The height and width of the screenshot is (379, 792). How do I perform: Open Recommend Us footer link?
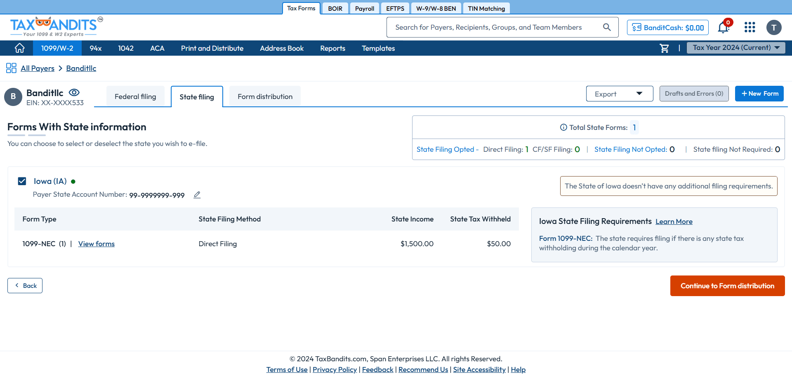tap(423, 370)
